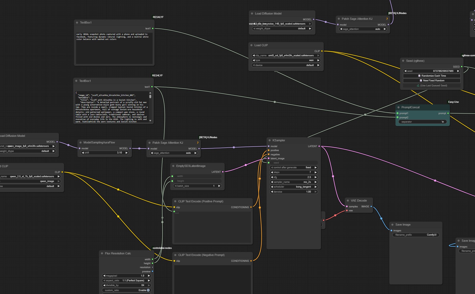The width and height of the screenshot is (475, 294).
Task: Click the Save Image images input socket
Action: click(x=391, y=231)
